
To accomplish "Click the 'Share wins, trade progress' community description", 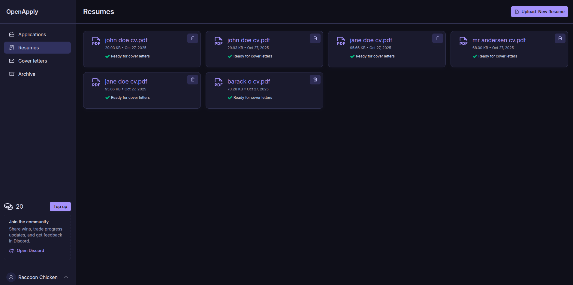I will point(36,235).
